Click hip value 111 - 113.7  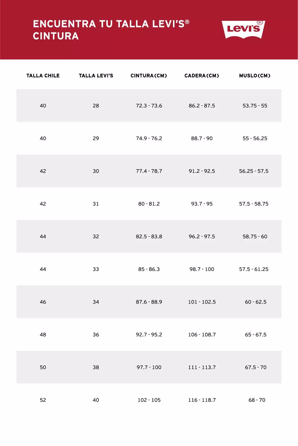[x=202, y=368]
